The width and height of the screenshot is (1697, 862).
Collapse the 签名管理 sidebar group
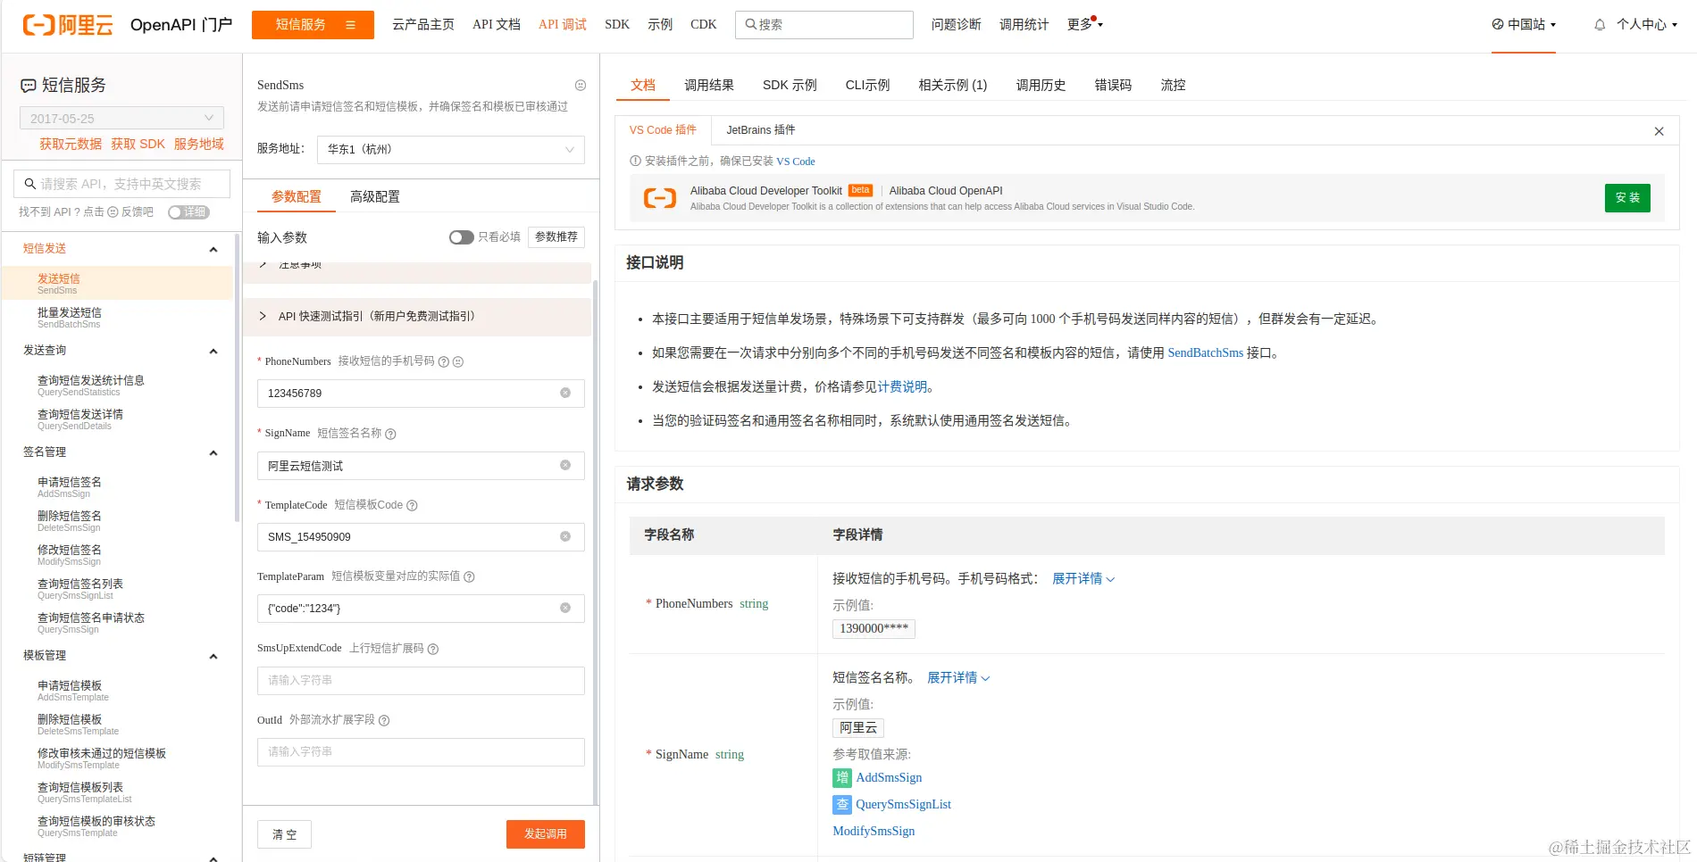[x=213, y=453]
